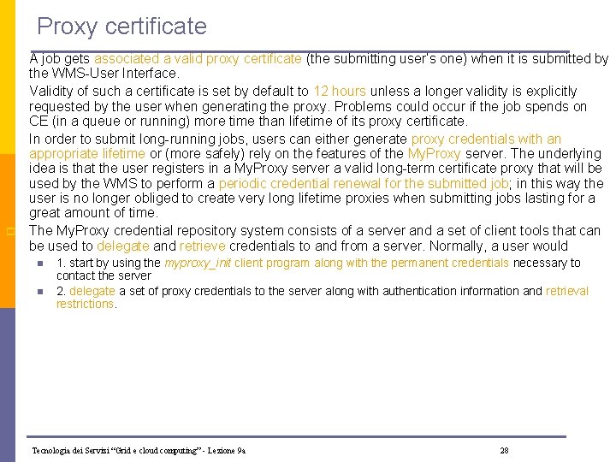Click the purple segment of left sidebar
This screenshot has width=616, height=462.
pos(8,385)
